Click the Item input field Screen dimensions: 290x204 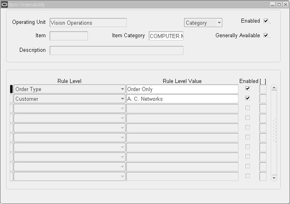[68, 36]
